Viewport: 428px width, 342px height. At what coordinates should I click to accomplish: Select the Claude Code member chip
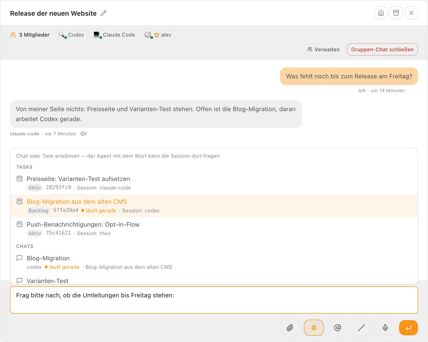[x=114, y=35]
